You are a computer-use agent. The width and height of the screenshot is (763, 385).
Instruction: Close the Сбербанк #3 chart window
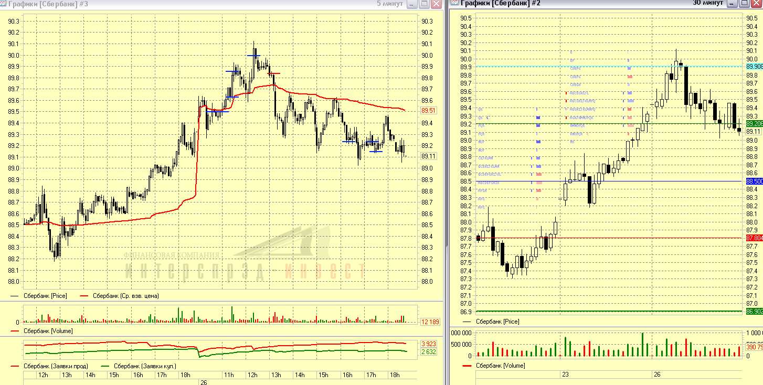pyautogui.click(x=436, y=4)
